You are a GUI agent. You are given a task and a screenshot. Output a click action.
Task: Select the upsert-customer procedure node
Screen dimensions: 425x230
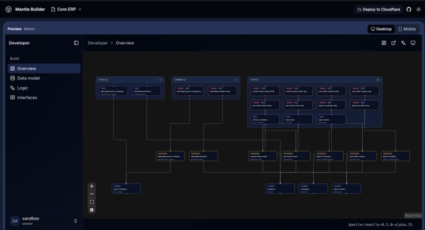coord(329,156)
